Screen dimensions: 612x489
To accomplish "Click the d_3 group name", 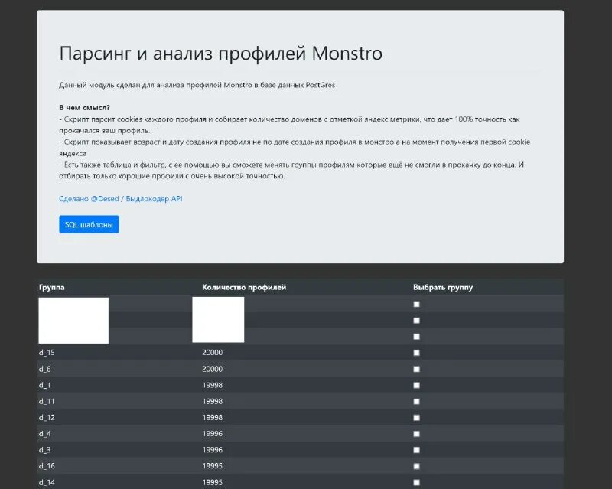I will tap(45, 450).
